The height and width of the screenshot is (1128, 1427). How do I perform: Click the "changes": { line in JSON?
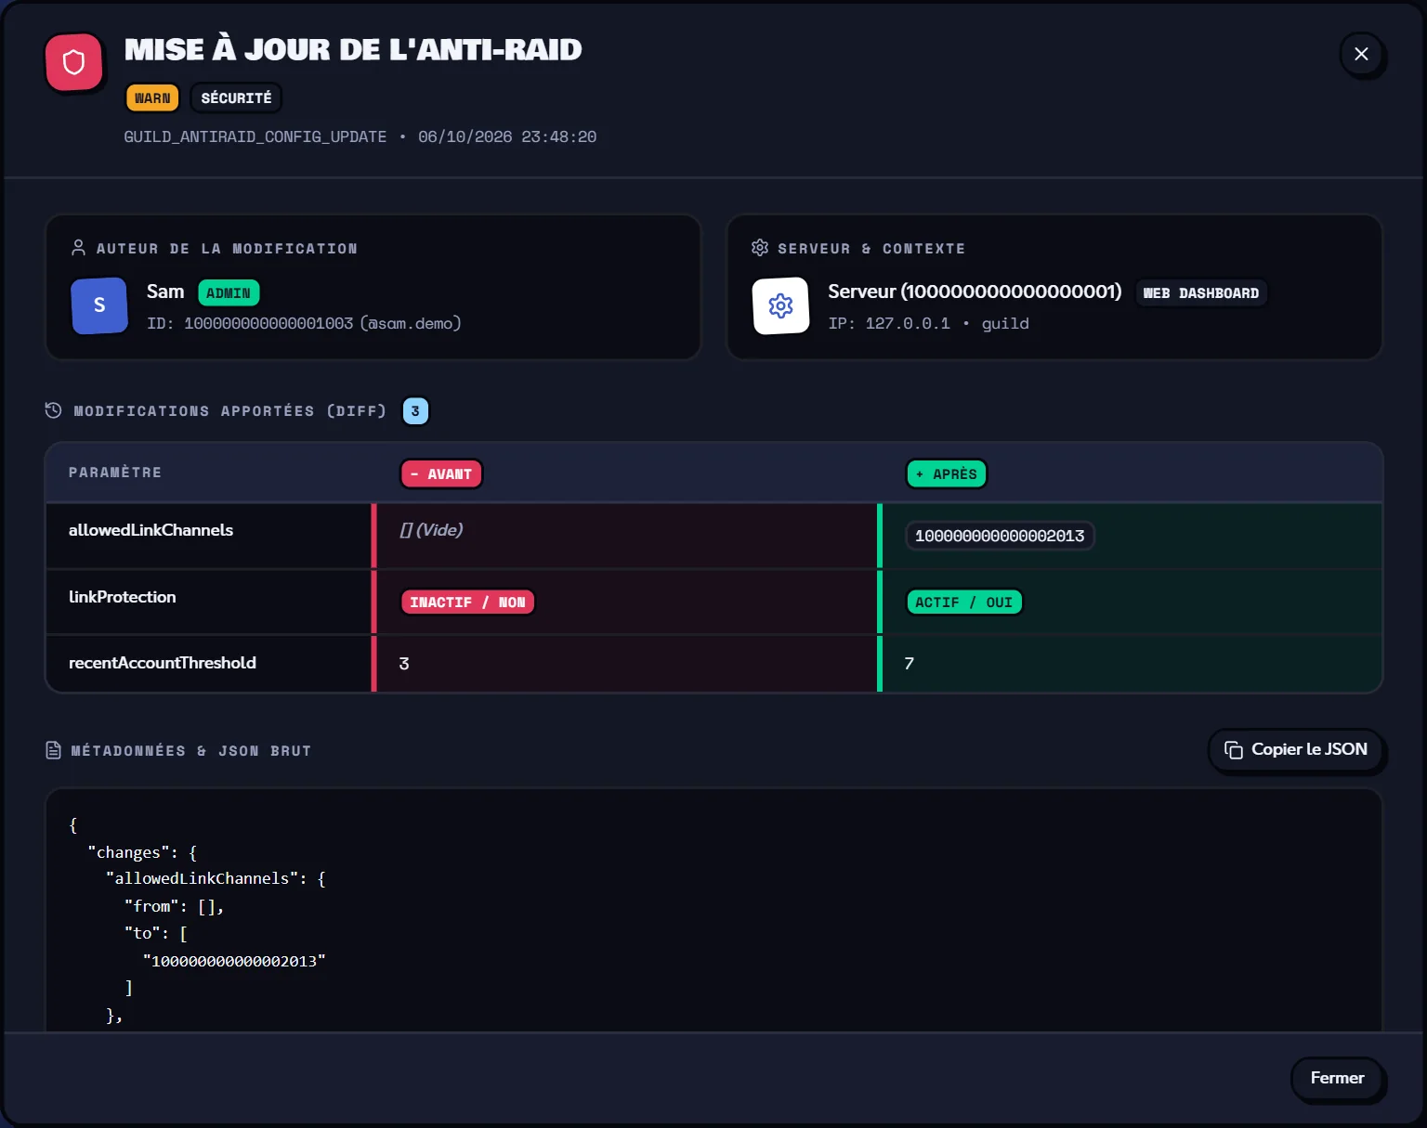(142, 852)
